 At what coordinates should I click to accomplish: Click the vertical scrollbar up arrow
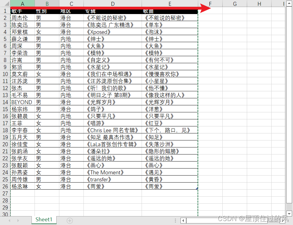[x=289, y=4]
